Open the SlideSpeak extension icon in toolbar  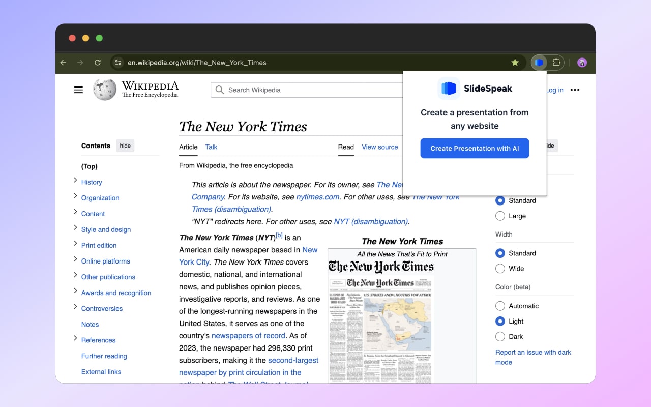539,63
